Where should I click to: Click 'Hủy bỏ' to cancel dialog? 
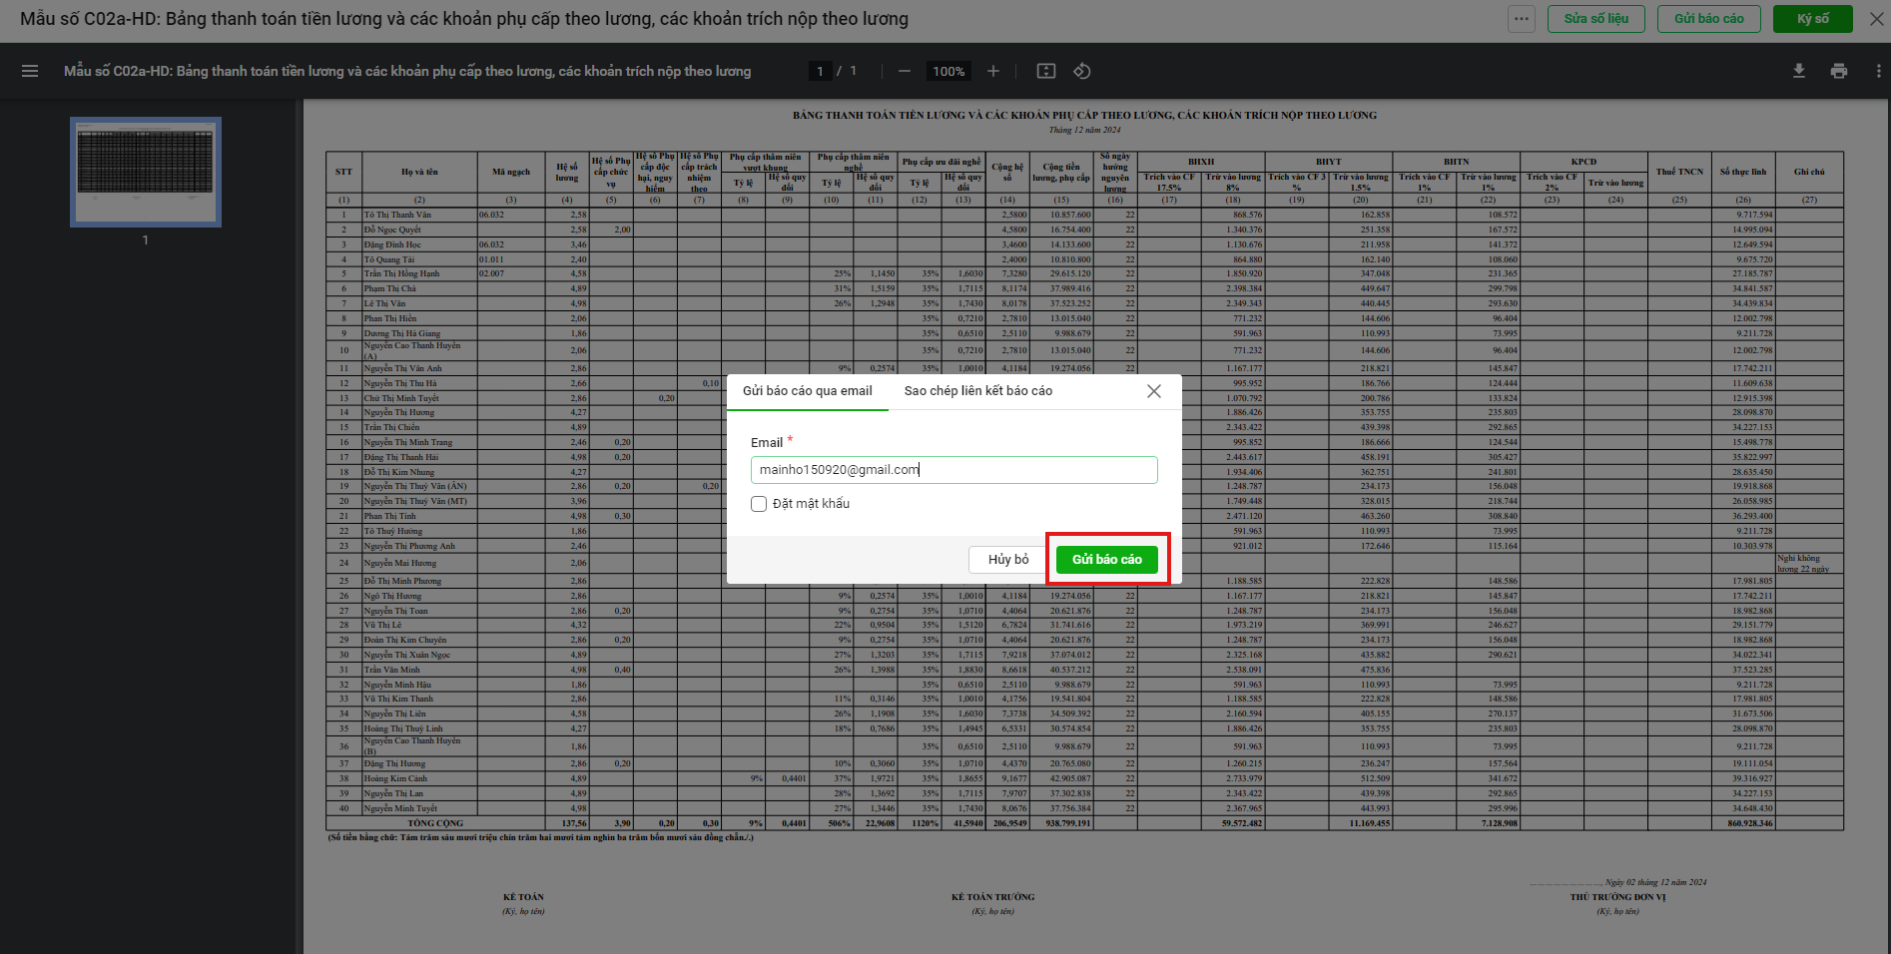pos(1007,560)
